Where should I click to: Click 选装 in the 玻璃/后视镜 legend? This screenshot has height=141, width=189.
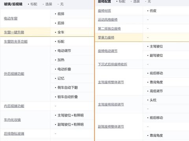(x=49, y=4)
